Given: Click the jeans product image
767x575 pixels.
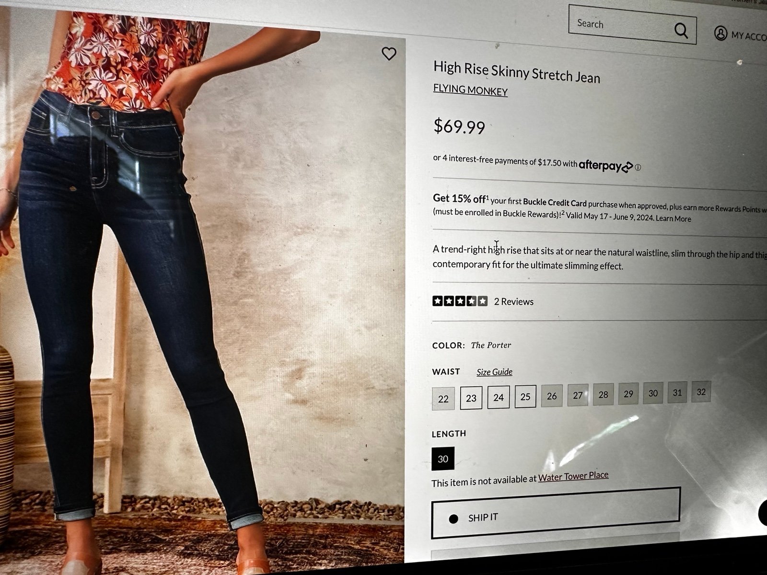Looking at the screenshot, I should pyautogui.click(x=201, y=287).
